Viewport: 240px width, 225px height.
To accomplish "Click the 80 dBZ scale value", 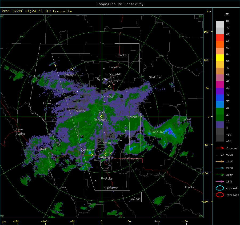I will click(228, 21).
